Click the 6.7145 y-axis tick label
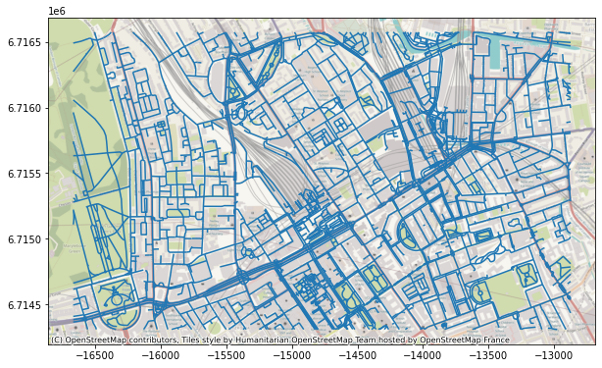 (x=25, y=305)
